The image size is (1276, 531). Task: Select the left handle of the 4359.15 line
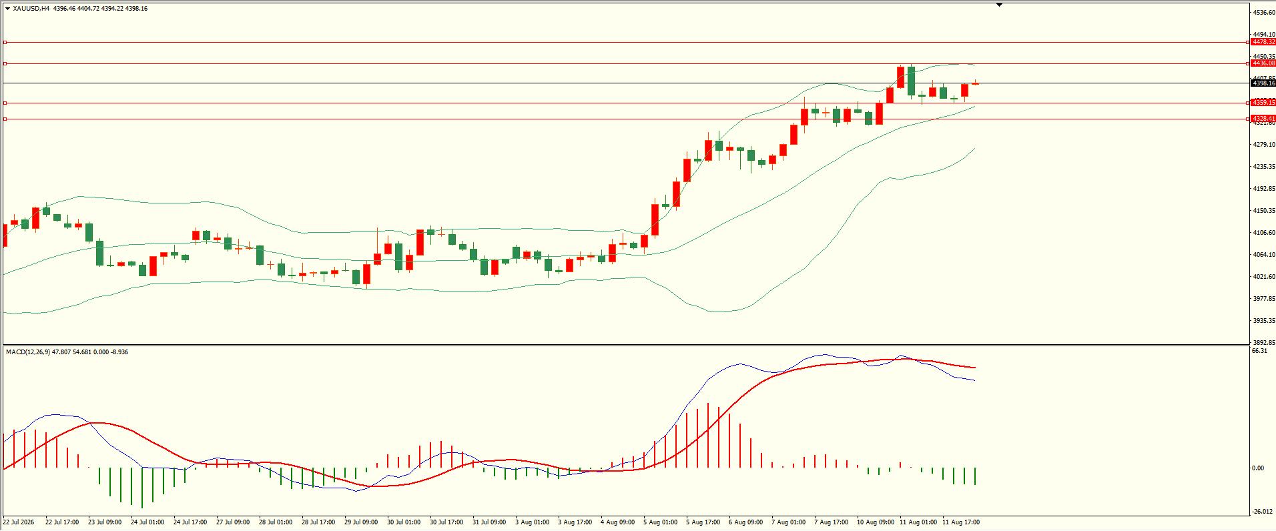click(5, 103)
